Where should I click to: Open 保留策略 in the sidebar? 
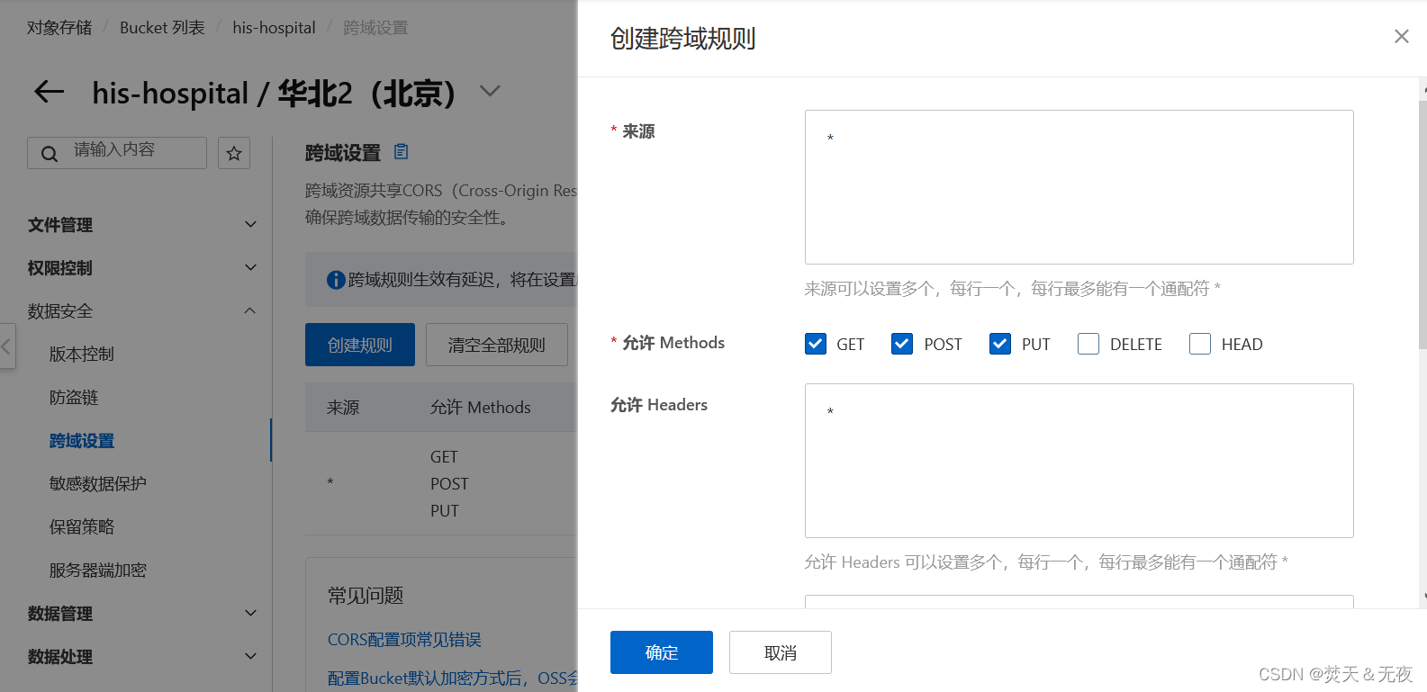pyautogui.click(x=82, y=526)
